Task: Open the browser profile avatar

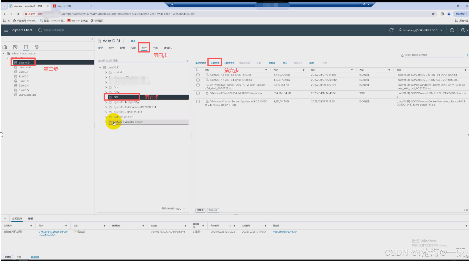Action: click(x=449, y=14)
